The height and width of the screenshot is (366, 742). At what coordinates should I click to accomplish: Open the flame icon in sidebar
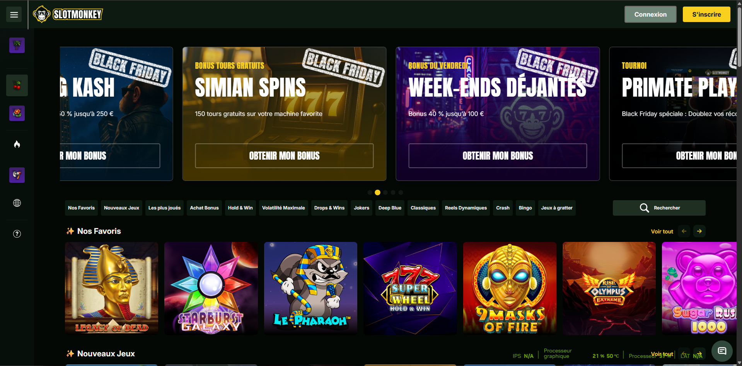click(x=17, y=144)
